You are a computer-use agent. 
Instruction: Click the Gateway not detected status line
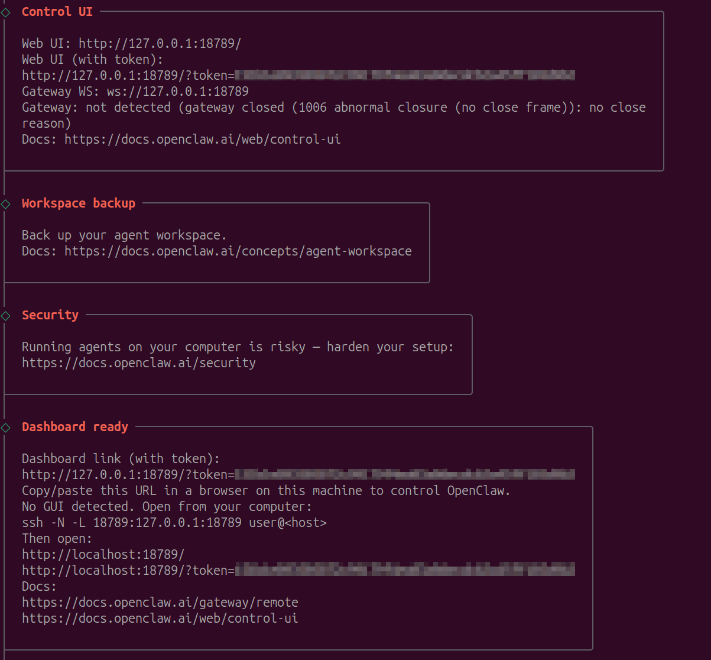[333, 108]
